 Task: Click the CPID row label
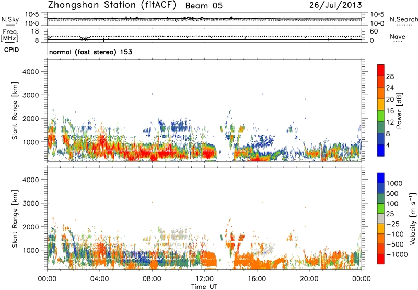pos(11,50)
